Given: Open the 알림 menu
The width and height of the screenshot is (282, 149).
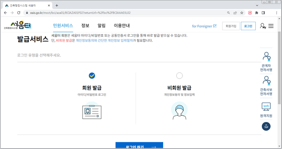Looking at the screenshot, I should coord(102,25).
